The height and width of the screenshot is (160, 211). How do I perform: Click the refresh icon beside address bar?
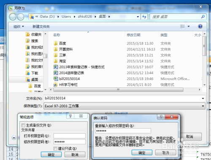click(144, 17)
